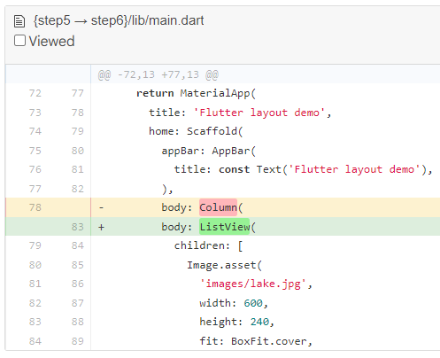440x358 pixels.
Task: Click line number 72 in the old column
Action: (35, 93)
